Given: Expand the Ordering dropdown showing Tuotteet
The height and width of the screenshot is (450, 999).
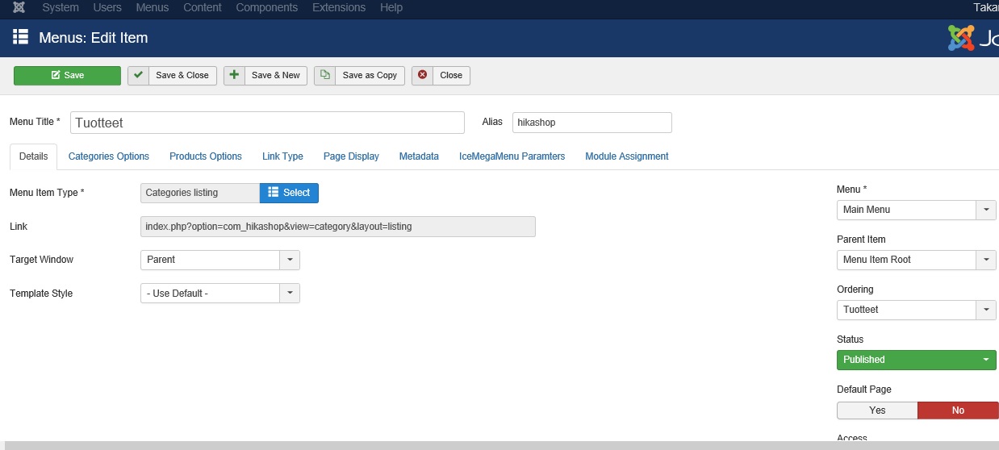Looking at the screenshot, I should tap(917, 310).
